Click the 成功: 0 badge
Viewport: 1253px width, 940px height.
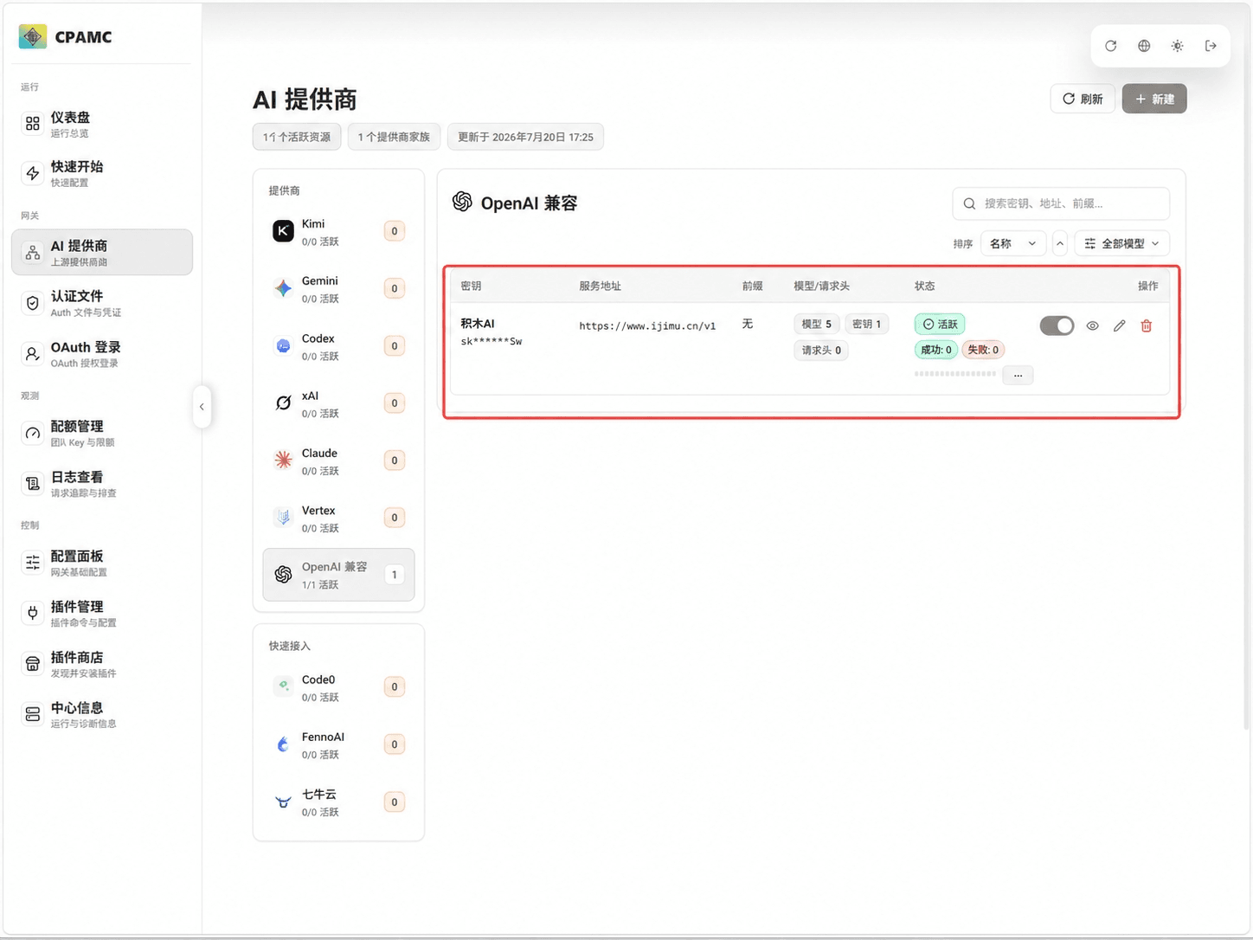(935, 350)
